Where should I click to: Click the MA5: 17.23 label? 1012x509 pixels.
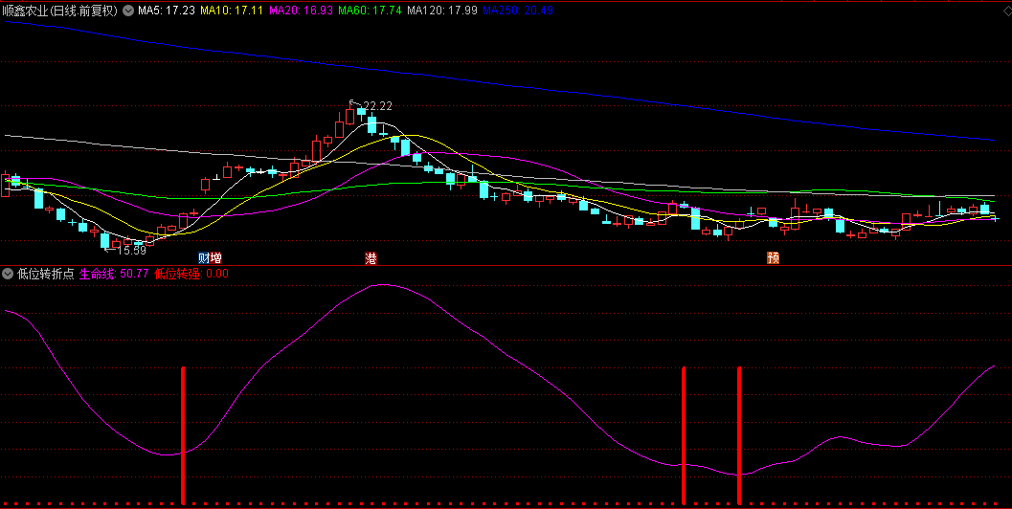pos(167,11)
